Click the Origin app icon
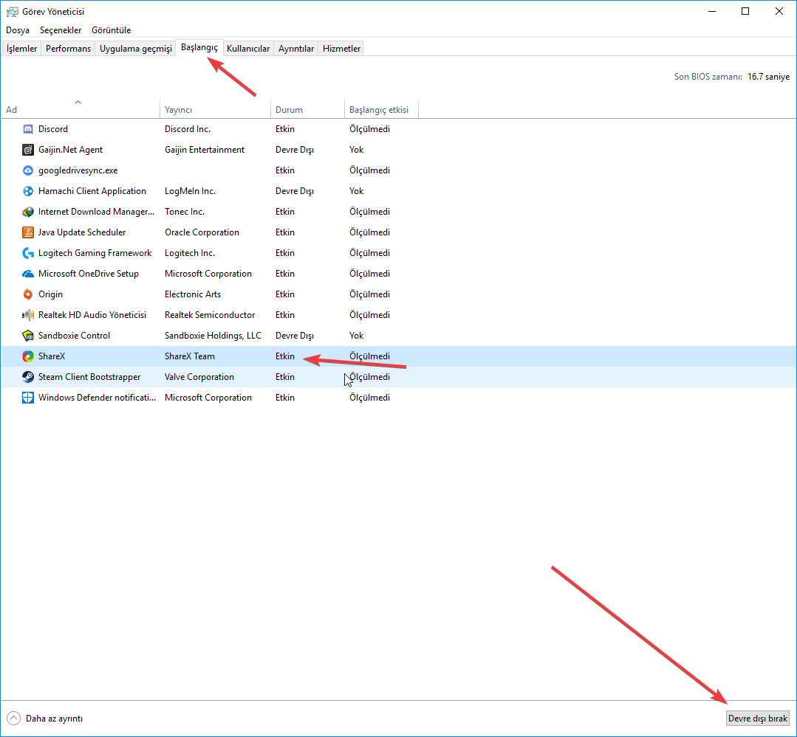797x737 pixels. click(x=28, y=294)
